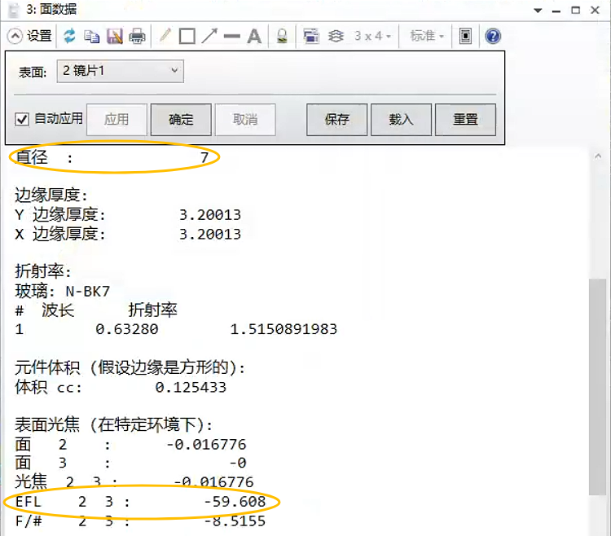
Task: Click the scrollbar up arrow
Action: pyautogui.click(x=598, y=156)
